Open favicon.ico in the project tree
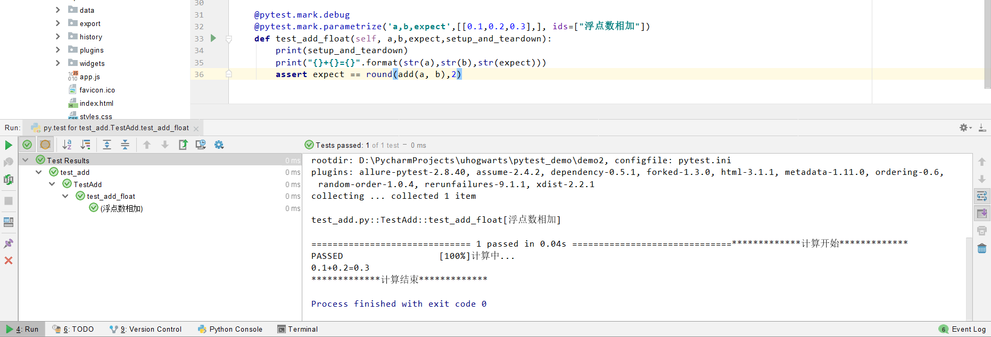 [97, 90]
